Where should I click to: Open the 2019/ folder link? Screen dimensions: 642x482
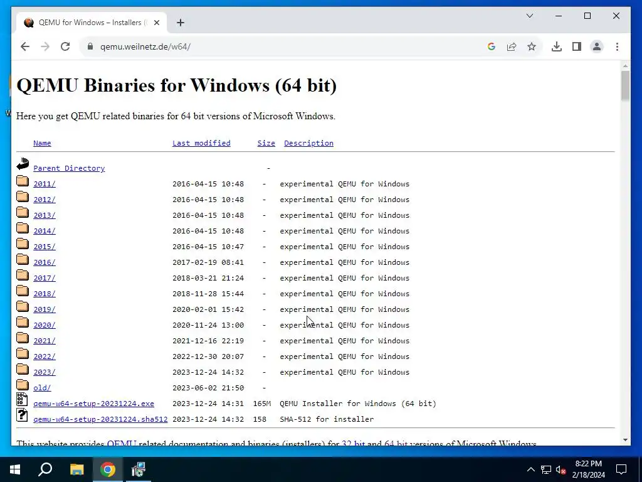[45, 309]
